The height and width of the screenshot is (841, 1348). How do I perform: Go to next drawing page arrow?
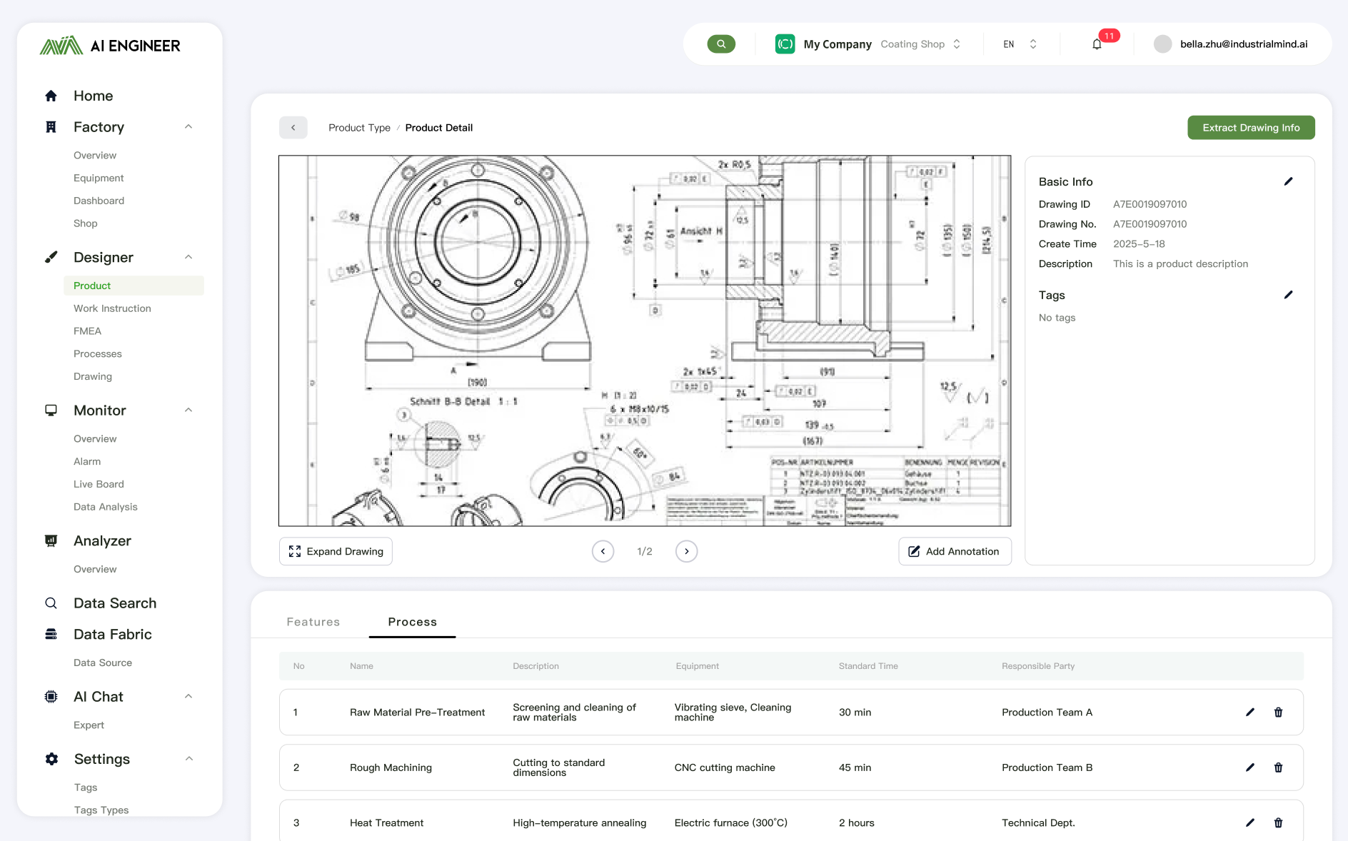(687, 551)
